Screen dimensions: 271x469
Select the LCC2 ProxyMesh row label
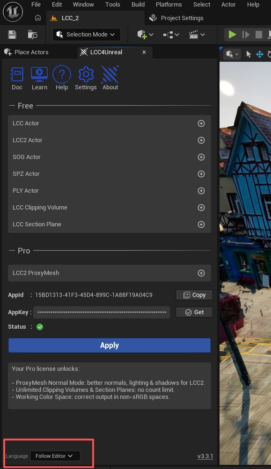pos(36,273)
